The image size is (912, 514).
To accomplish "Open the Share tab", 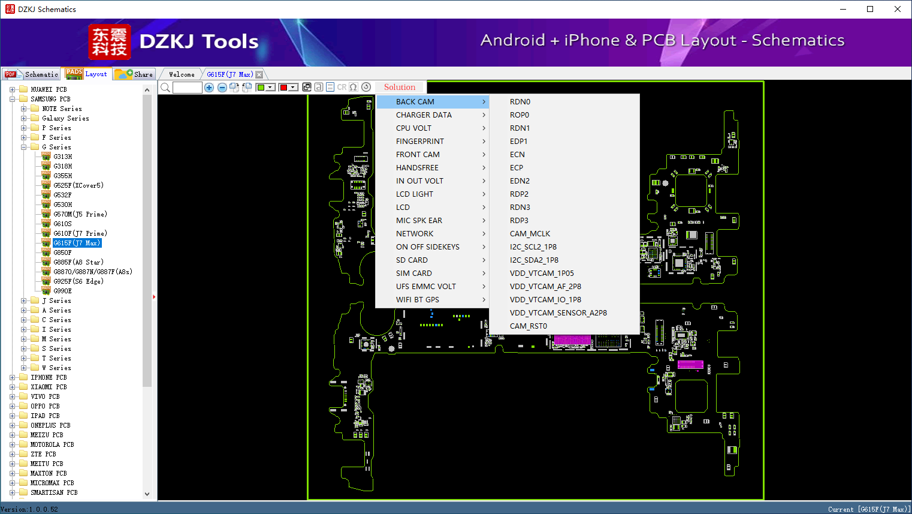I will point(134,74).
